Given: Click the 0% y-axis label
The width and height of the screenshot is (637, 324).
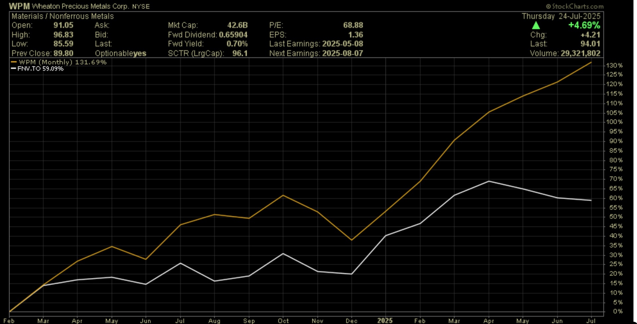Looking at the screenshot, I should coord(618,312).
